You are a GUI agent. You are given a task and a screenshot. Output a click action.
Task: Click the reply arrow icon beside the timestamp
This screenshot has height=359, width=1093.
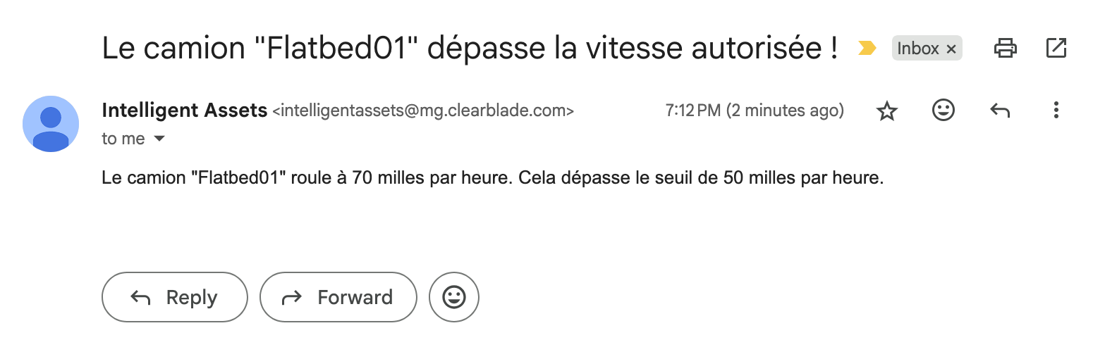pos(999,110)
